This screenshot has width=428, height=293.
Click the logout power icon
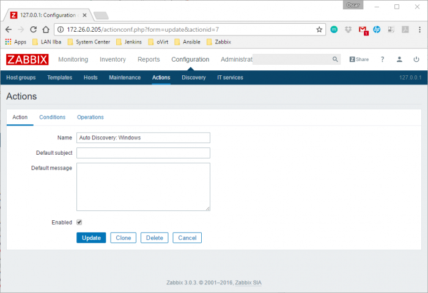[416, 59]
